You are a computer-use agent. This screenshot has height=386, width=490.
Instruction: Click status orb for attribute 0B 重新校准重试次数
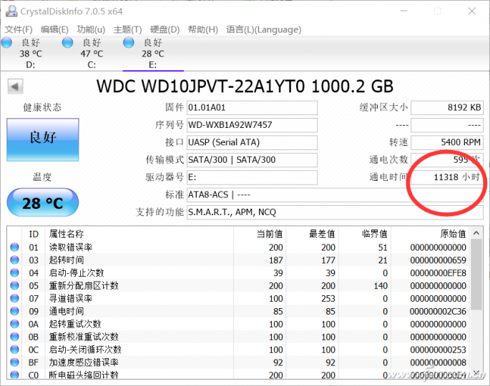[15, 337]
